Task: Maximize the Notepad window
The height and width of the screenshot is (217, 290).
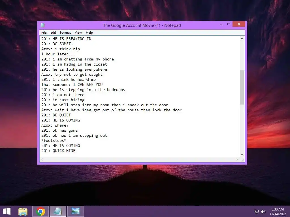Action: (x=229, y=24)
